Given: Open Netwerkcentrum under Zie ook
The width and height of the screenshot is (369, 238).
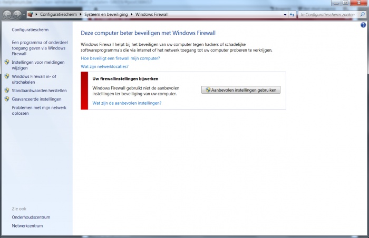Looking at the screenshot, I should (x=27, y=226).
